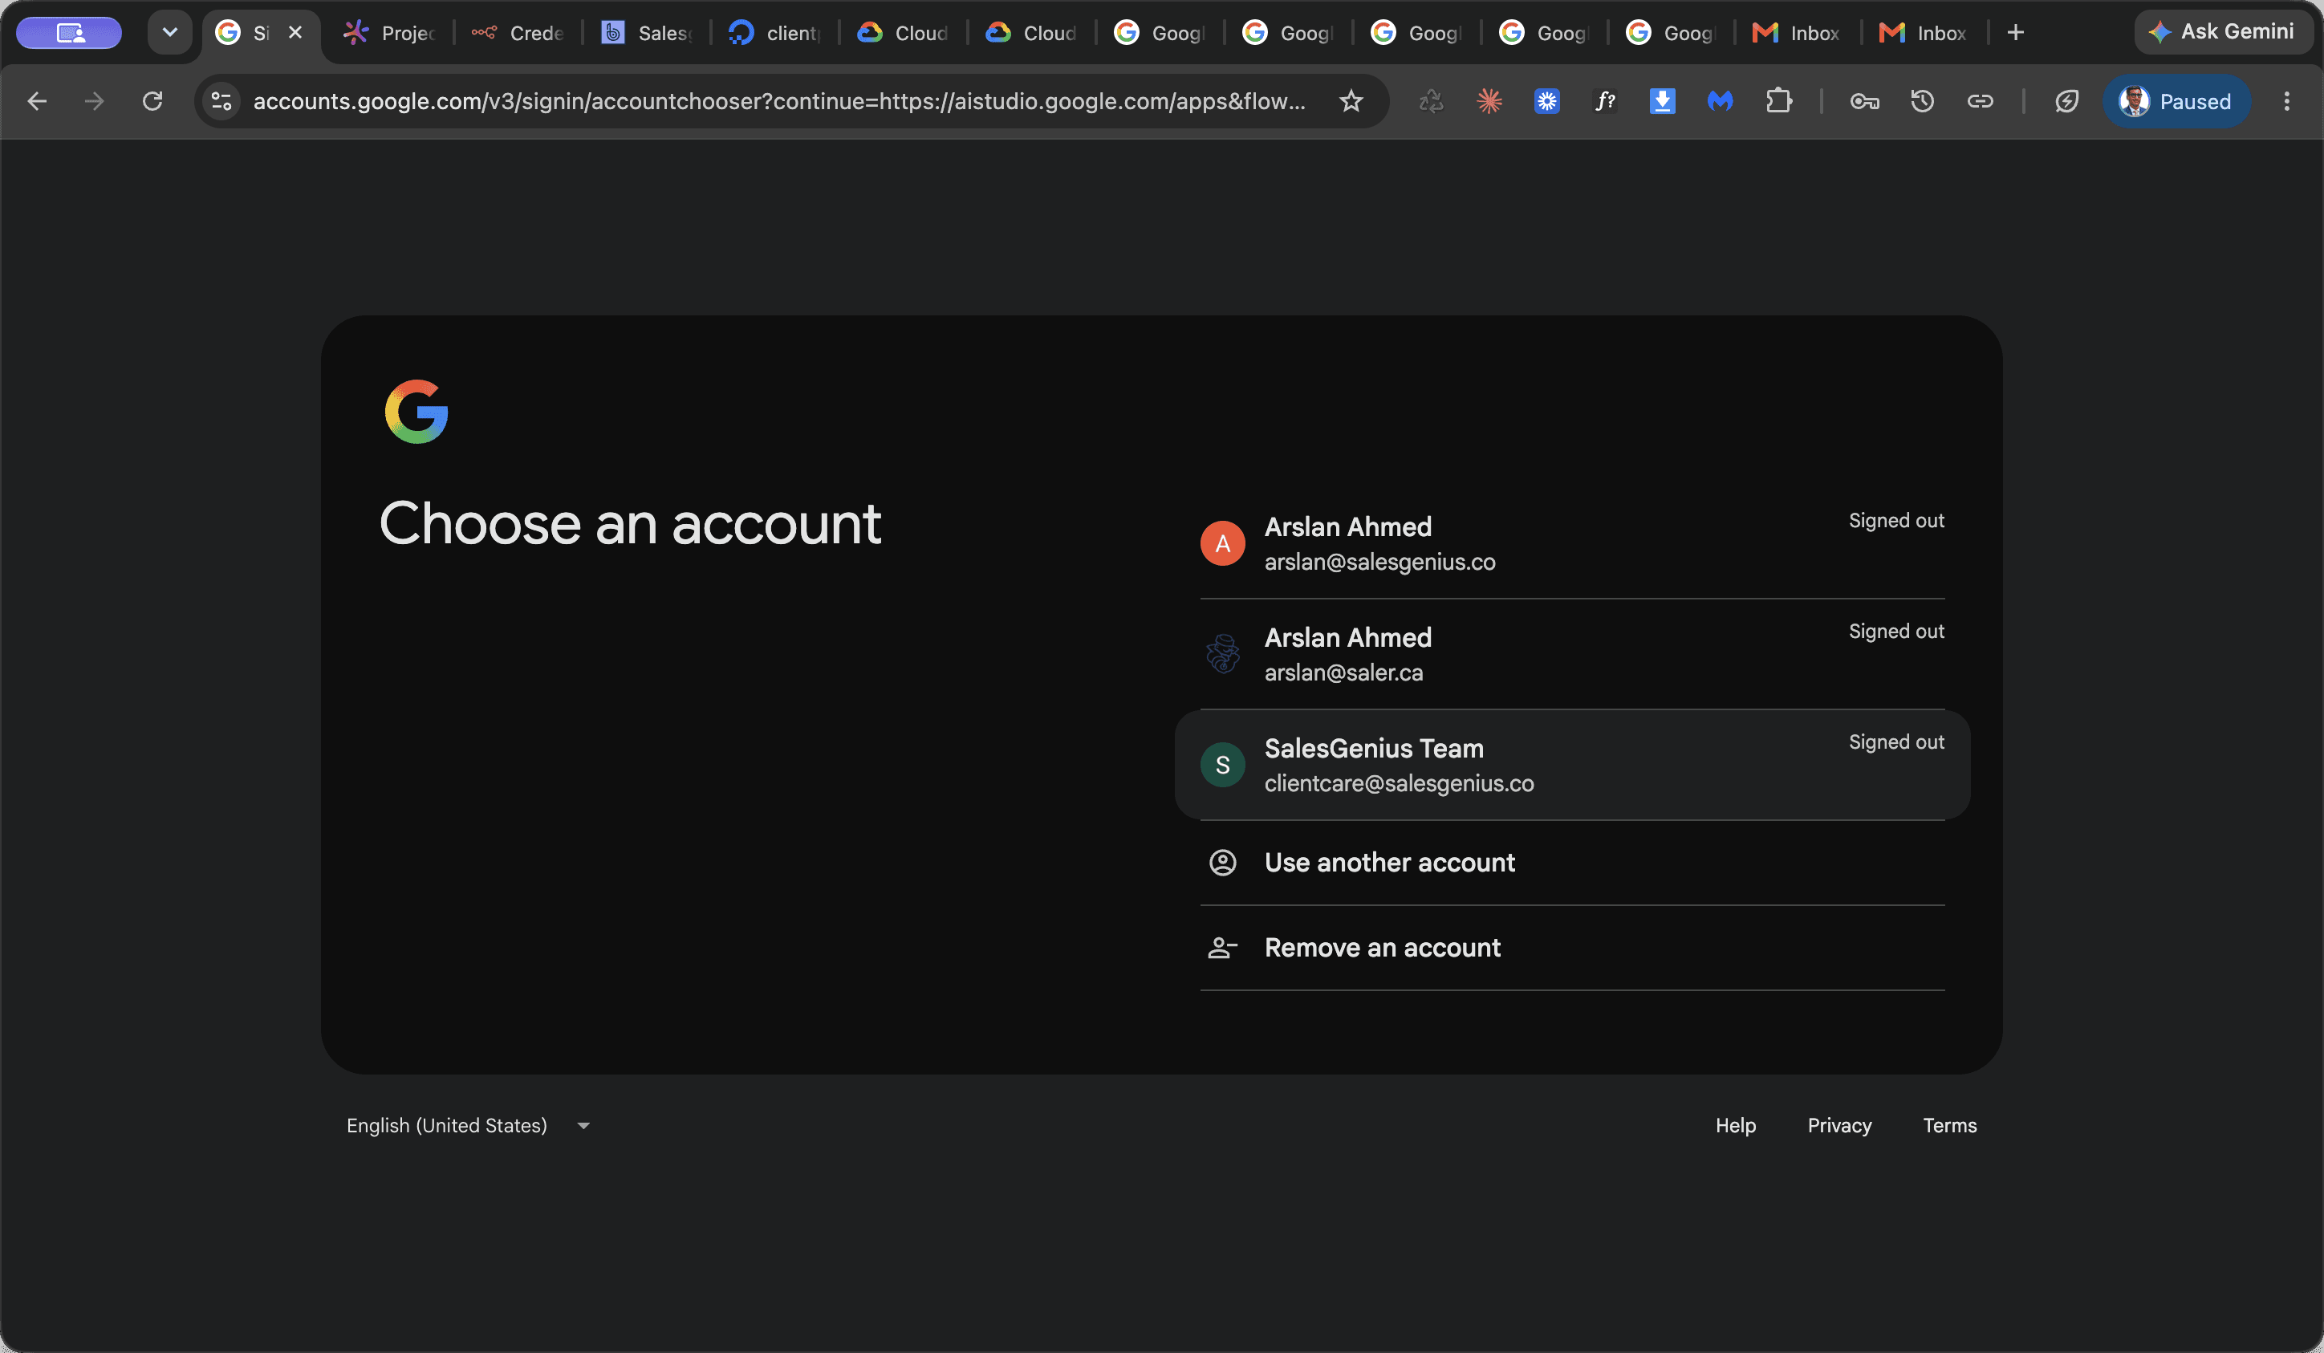Click Signed out beside SalesGenius Team
2324x1353 pixels.
[x=1896, y=742]
